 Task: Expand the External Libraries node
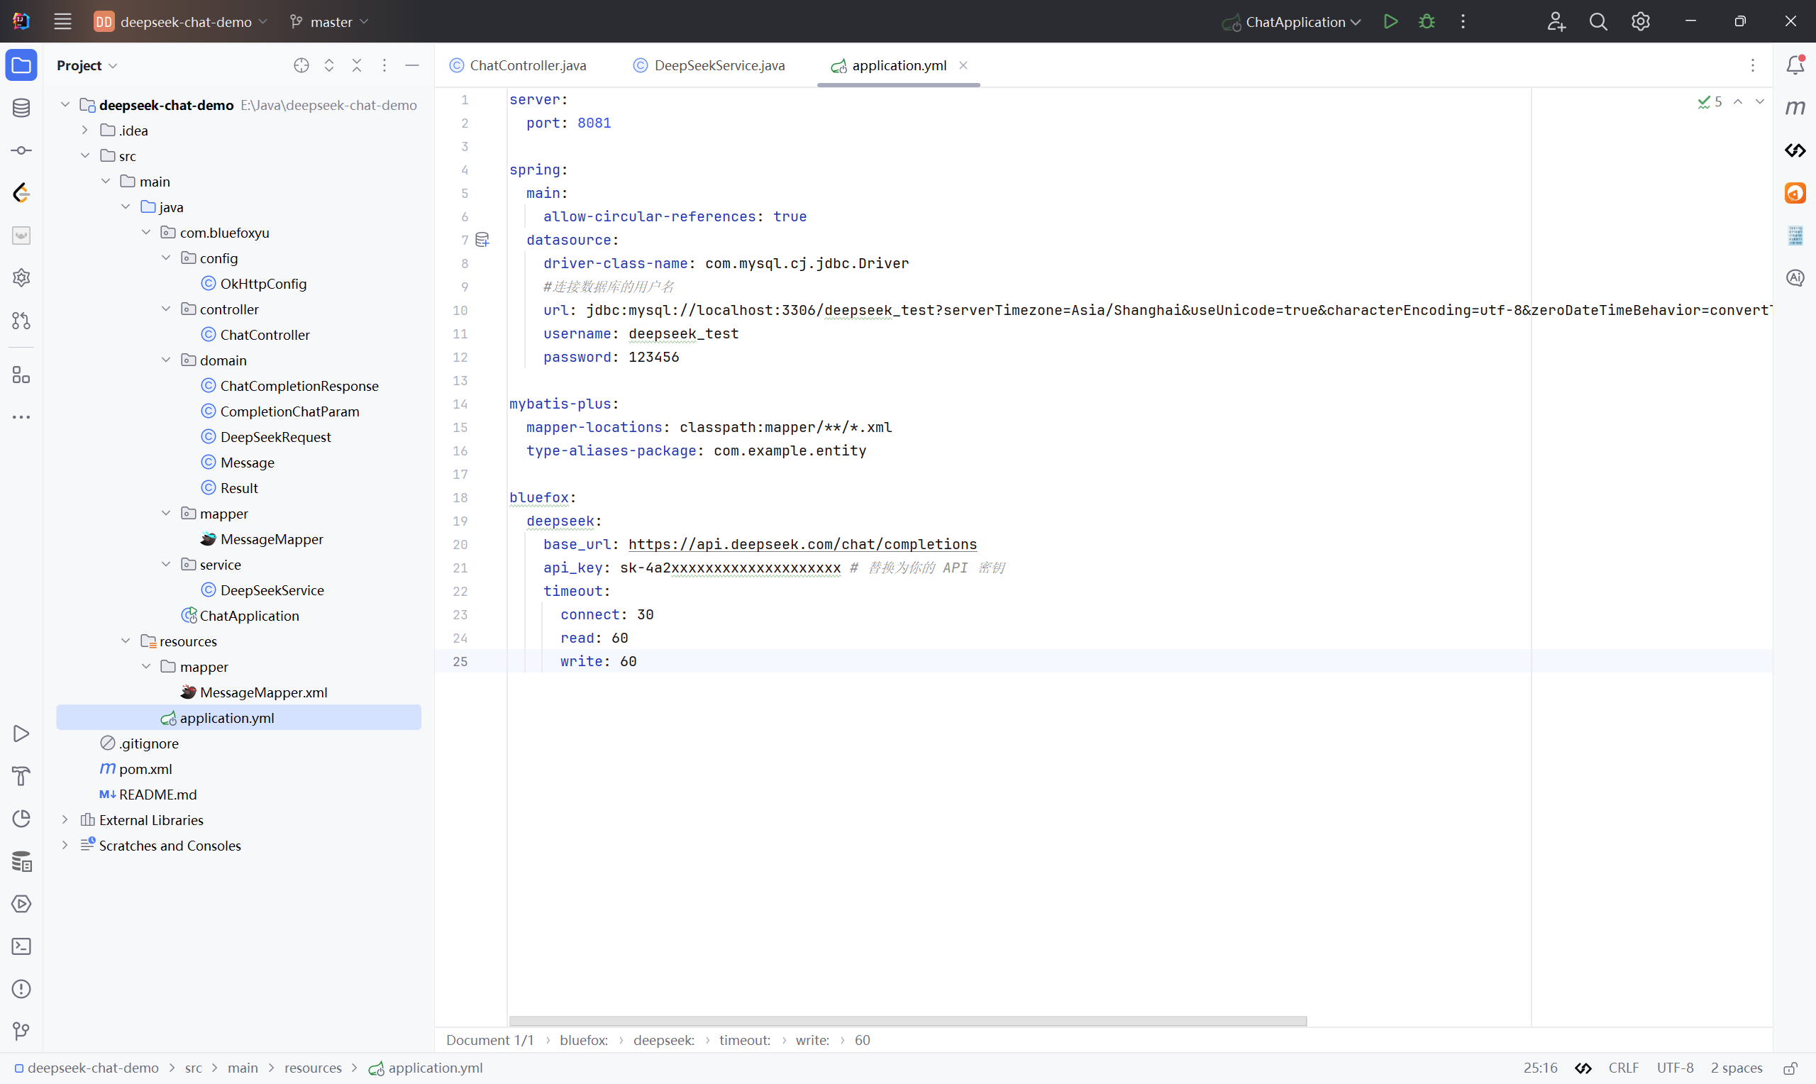[x=65, y=819]
